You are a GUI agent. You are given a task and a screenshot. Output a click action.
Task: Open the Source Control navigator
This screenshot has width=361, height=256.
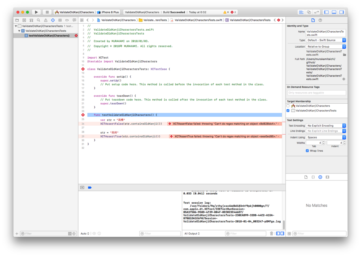[24, 20]
